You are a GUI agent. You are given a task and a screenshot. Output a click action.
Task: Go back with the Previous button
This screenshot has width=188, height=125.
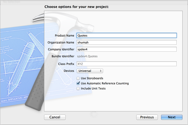click(x=147, y=117)
